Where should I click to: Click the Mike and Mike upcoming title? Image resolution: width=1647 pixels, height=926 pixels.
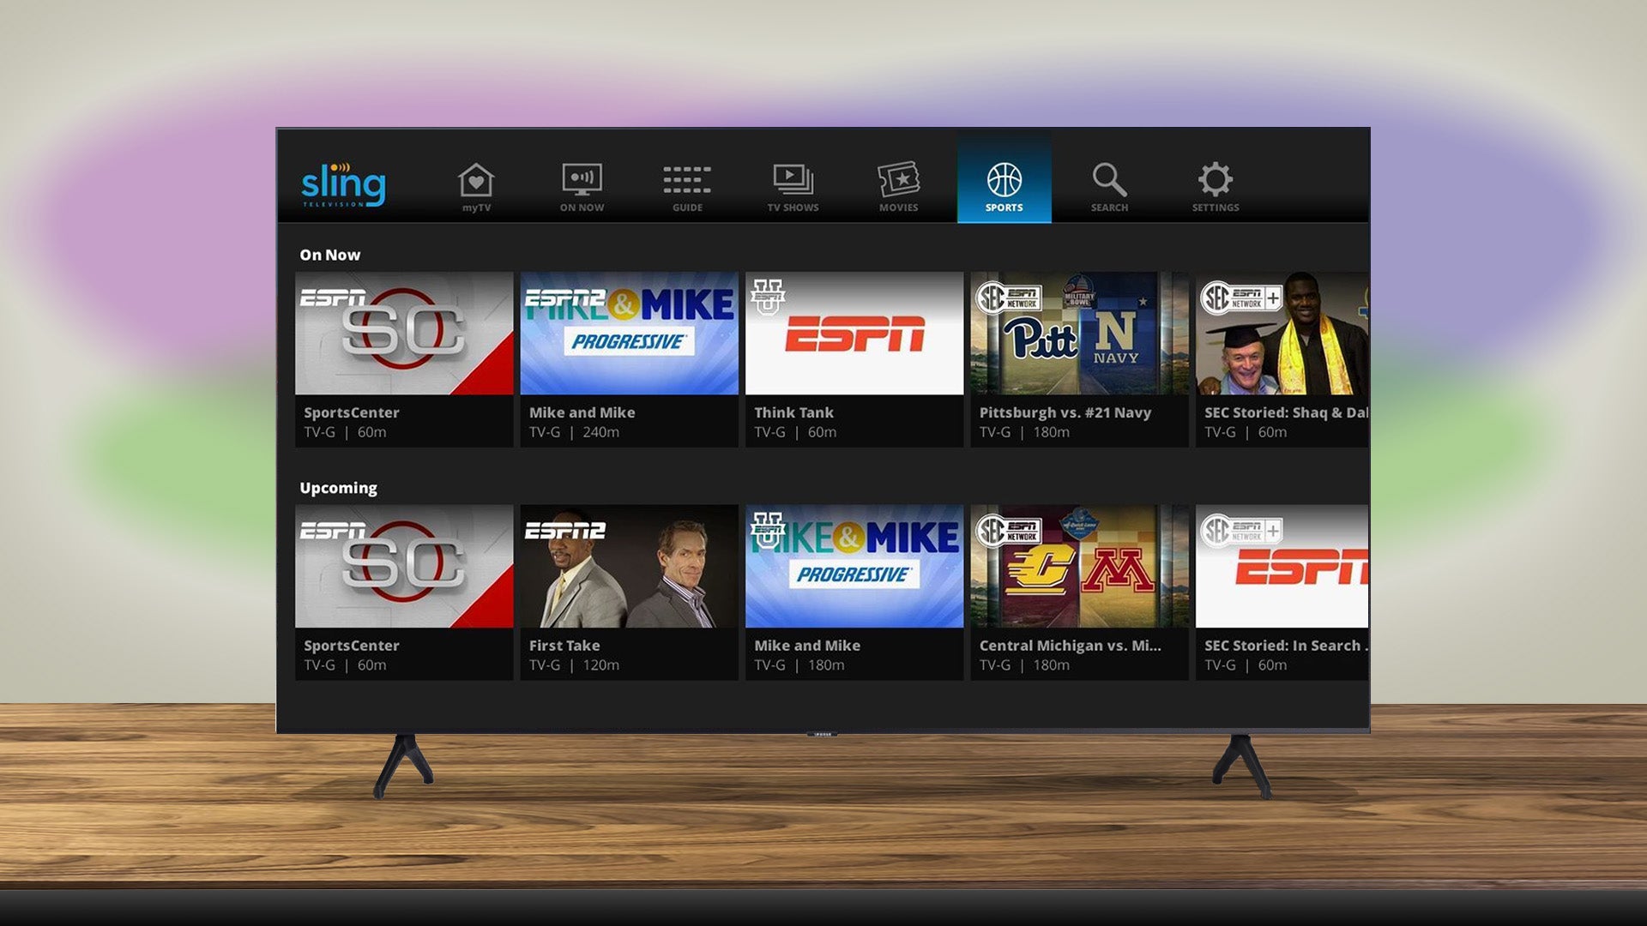[x=807, y=645]
